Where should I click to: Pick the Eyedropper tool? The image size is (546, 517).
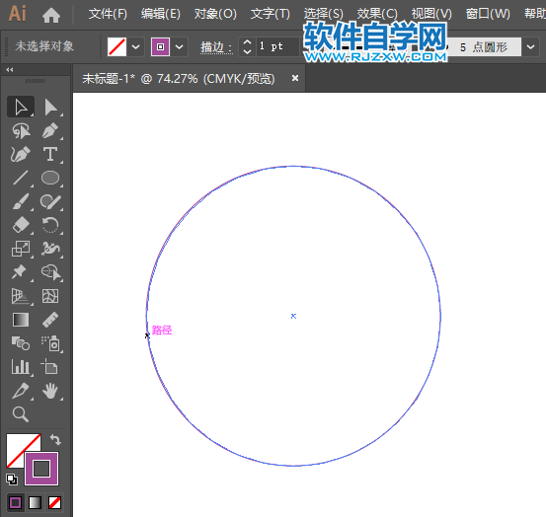coord(21,391)
